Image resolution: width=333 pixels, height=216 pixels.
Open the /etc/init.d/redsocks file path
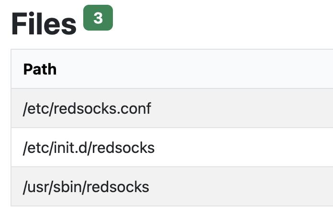(x=89, y=148)
